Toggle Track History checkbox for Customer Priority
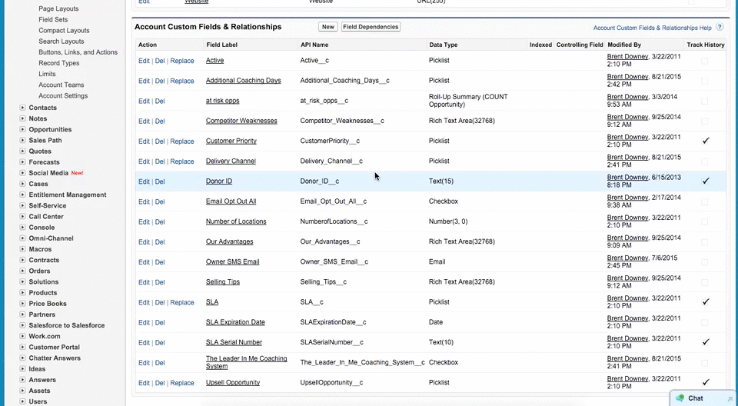 tap(705, 141)
